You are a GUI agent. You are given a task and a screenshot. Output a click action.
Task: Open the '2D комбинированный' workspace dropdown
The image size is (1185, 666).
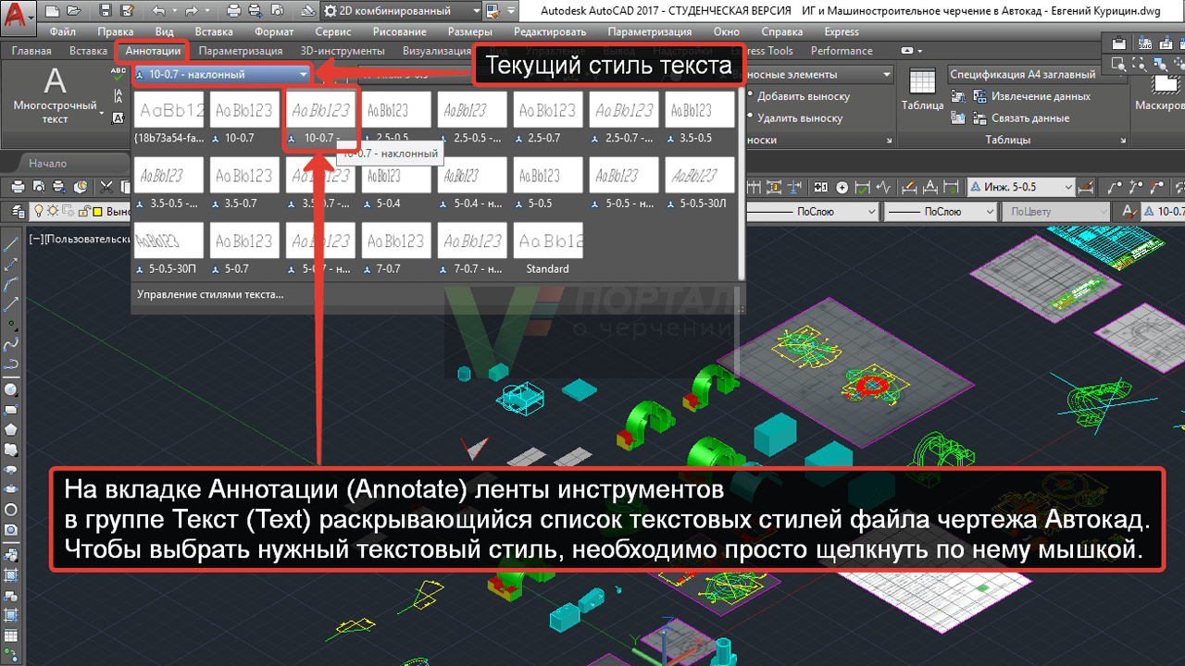coord(402,11)
